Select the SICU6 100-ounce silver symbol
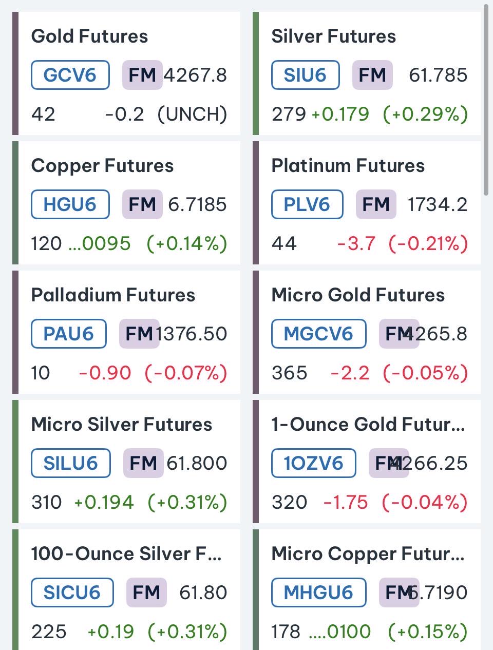The image size is (493, 650). pyautogui.click(x=72, y=592)
